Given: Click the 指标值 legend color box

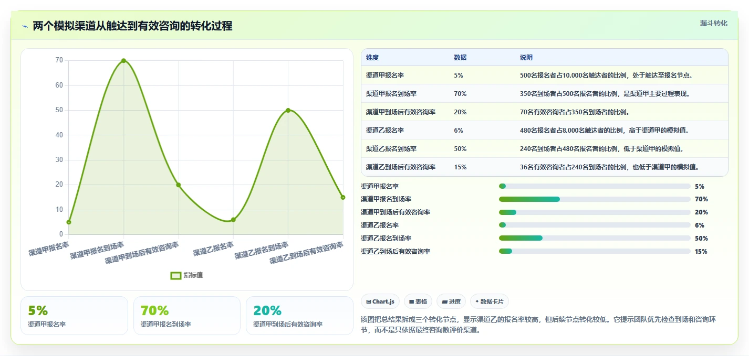Looking at the screenshot, I should click(176, 275).
